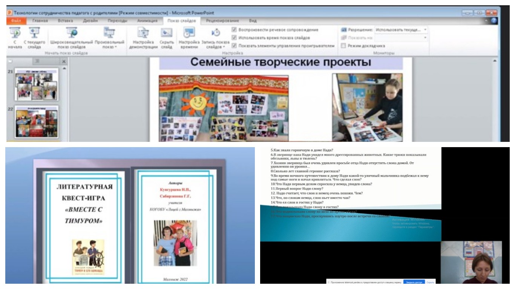
Task: Collapse the ribbon with caret icon
Action: click(487, 21)
